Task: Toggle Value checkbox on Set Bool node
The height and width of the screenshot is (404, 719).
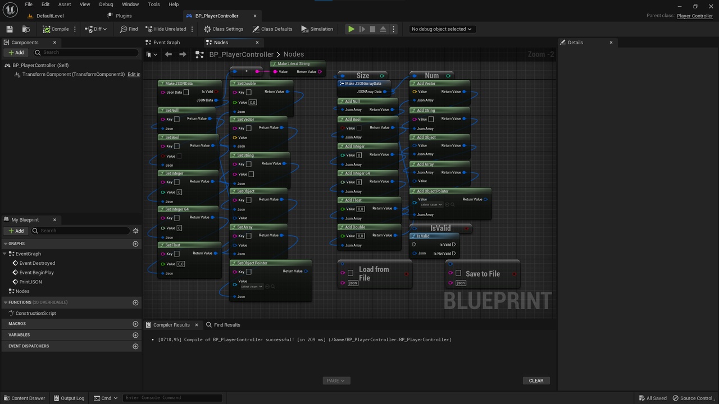Action: pos(179,156)
